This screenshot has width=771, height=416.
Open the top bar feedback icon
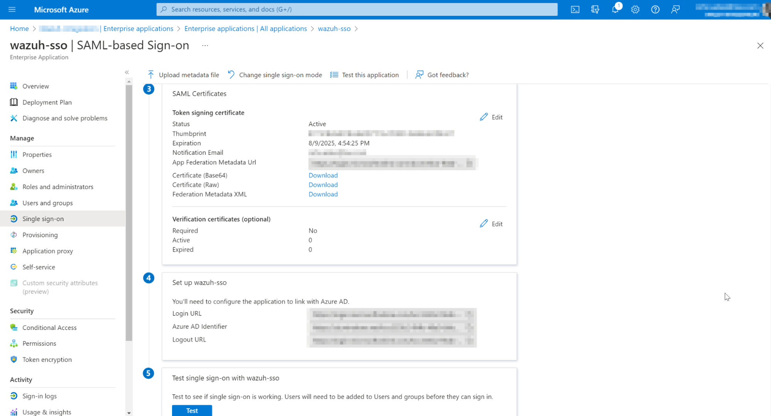675,9
